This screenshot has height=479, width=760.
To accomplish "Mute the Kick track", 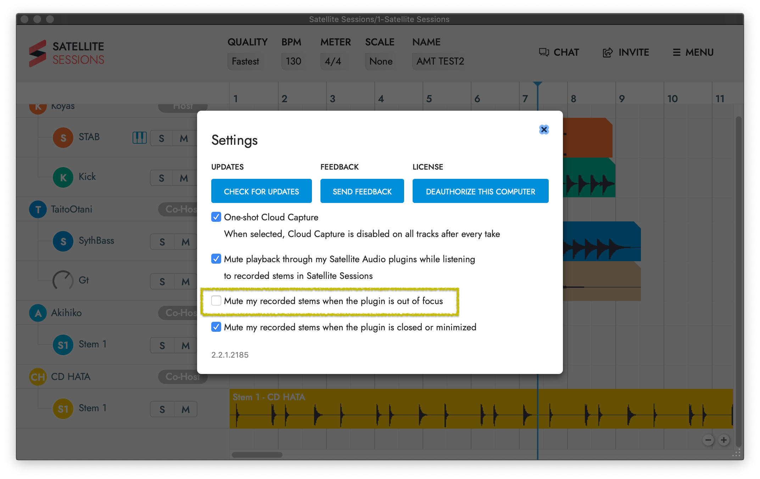I will (184, 178).
